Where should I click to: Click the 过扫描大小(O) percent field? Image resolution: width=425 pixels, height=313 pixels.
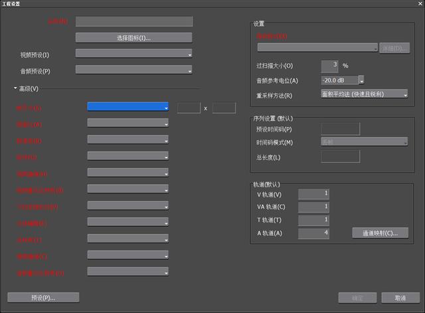(x=329, y=66)
